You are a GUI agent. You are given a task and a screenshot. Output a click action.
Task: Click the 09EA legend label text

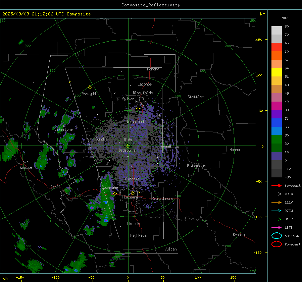289,194
